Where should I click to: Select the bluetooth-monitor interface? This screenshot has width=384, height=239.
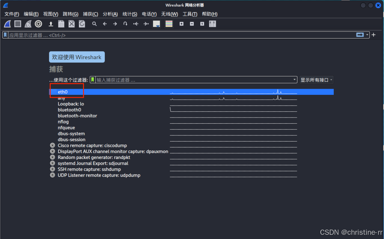77,116
